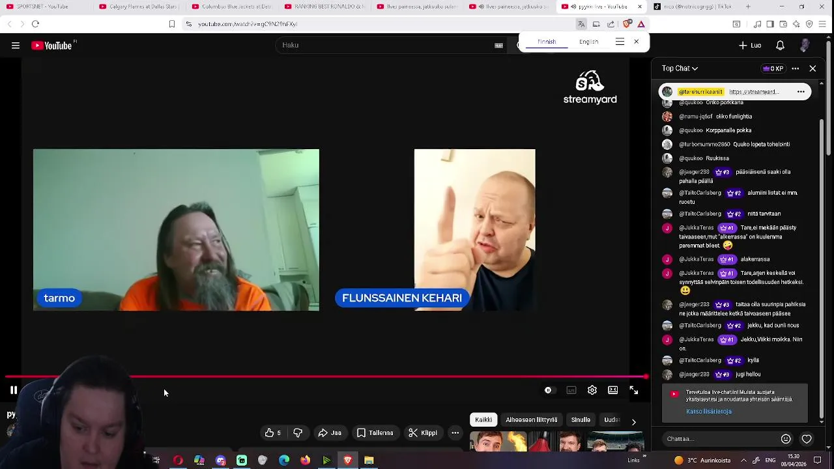Toggle subtitles in the player
This screenshot has width=834, height=469.
tap(571, 390)
